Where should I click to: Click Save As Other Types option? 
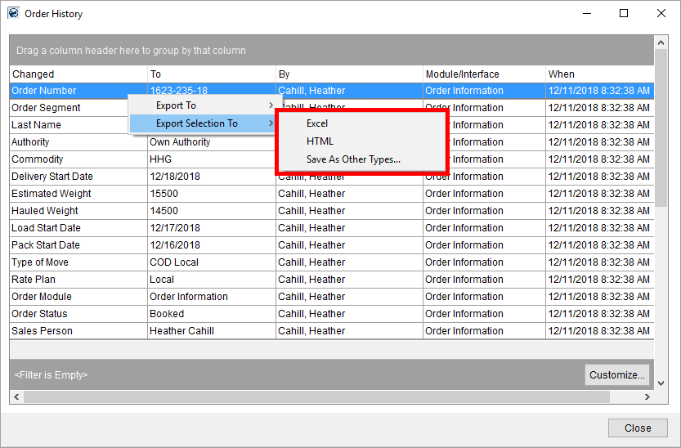[353, 159]
